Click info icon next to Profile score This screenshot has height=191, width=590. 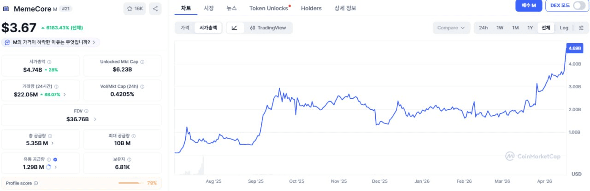36,183
